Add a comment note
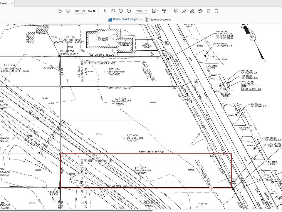 pyautogui.click(x=176, y=11)
